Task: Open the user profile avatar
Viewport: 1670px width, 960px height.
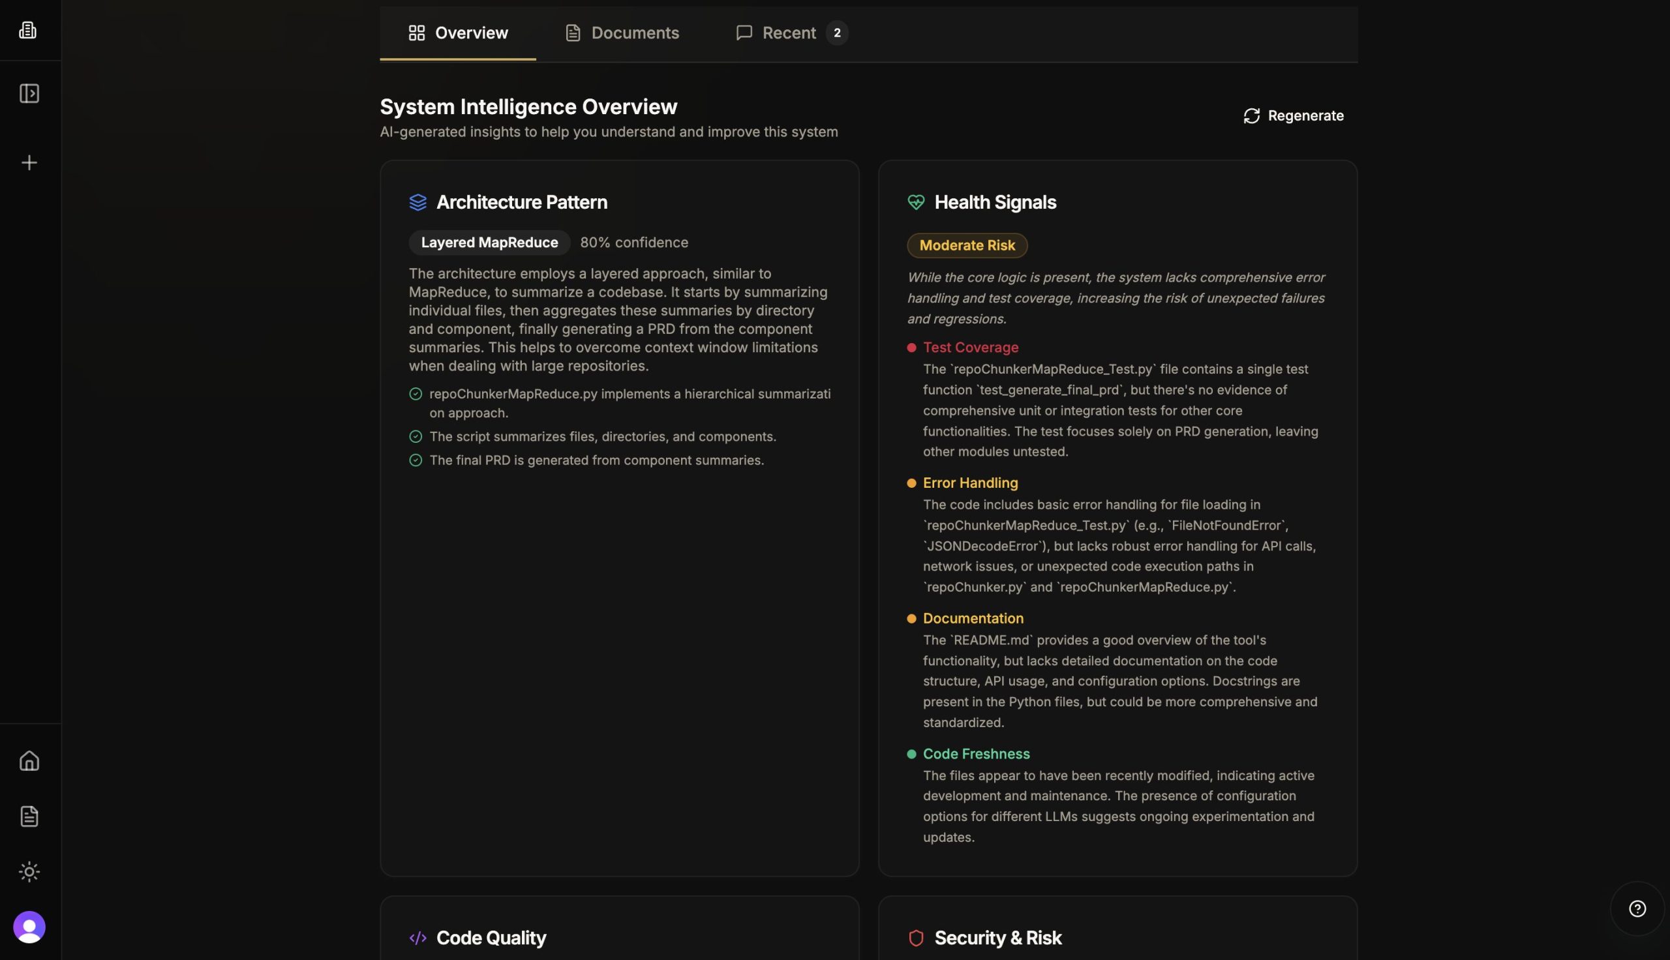Action: pos(29,927)
